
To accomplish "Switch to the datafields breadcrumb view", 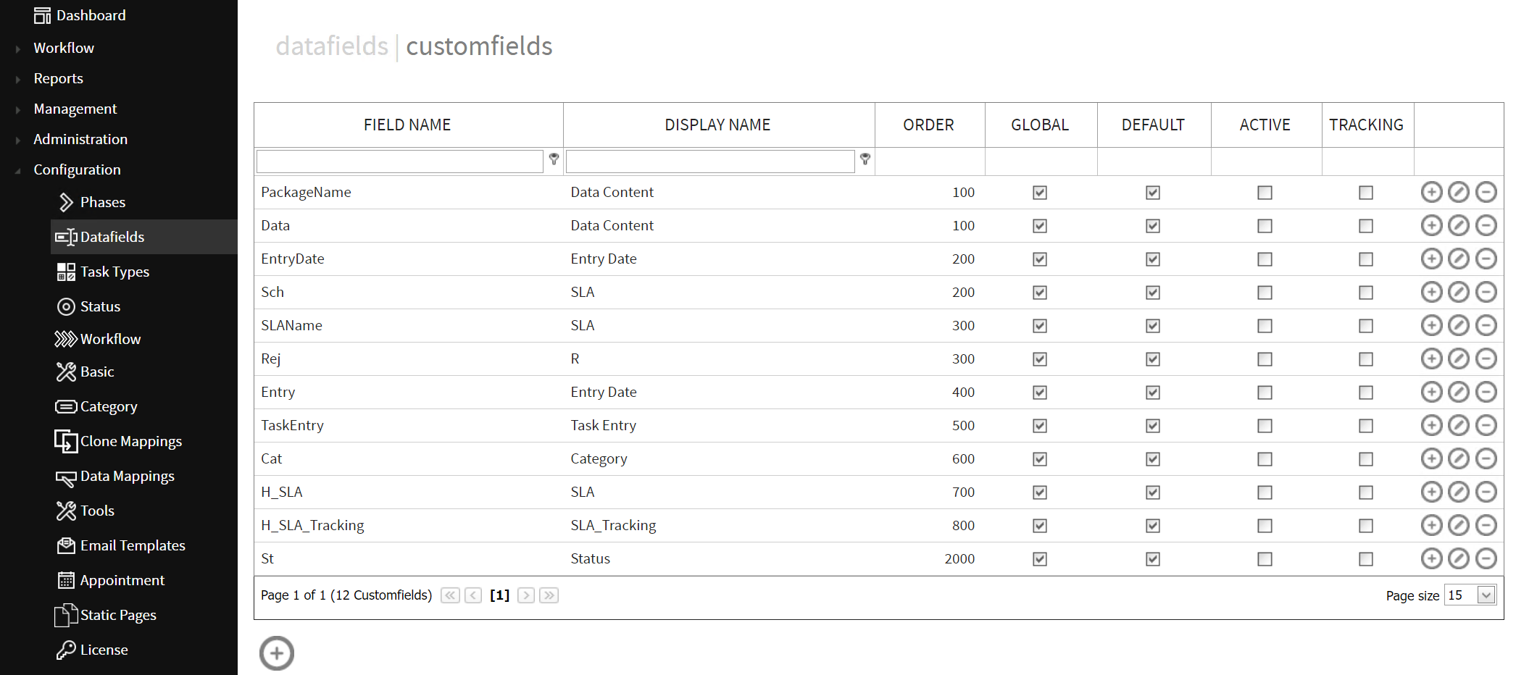I will tap(332, 46).
